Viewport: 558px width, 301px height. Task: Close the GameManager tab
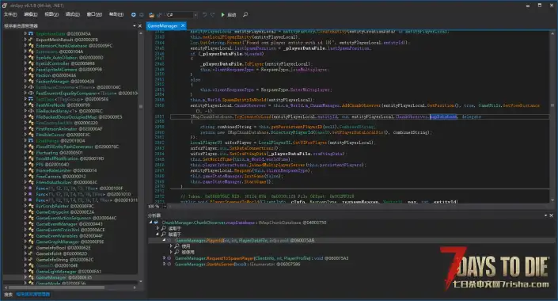pos(183,25)
